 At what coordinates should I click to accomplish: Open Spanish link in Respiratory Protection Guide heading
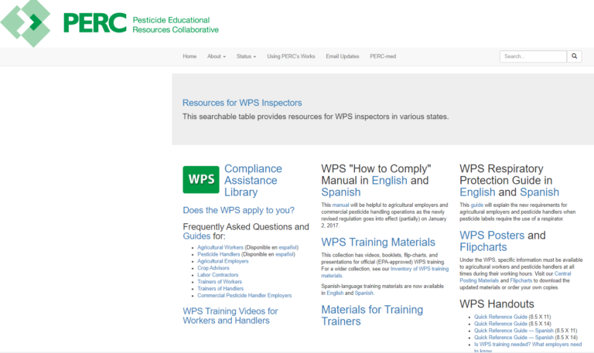pos(539,192)
